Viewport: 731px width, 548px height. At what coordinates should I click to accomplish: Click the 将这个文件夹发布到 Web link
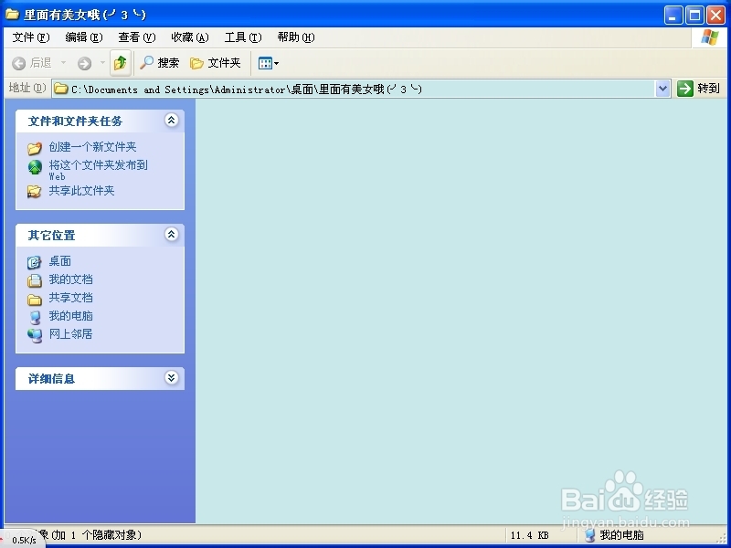point(99,170)
